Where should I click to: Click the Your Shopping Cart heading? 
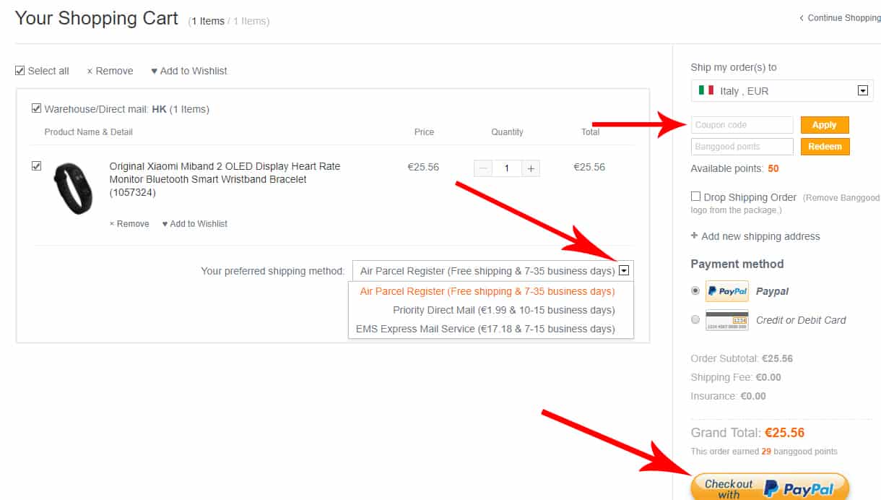coord(97,19)
